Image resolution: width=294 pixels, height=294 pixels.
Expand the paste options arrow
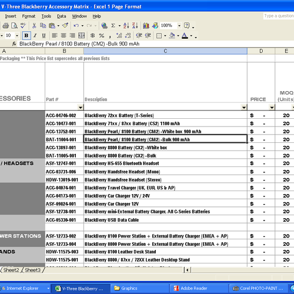pos(58,26)
